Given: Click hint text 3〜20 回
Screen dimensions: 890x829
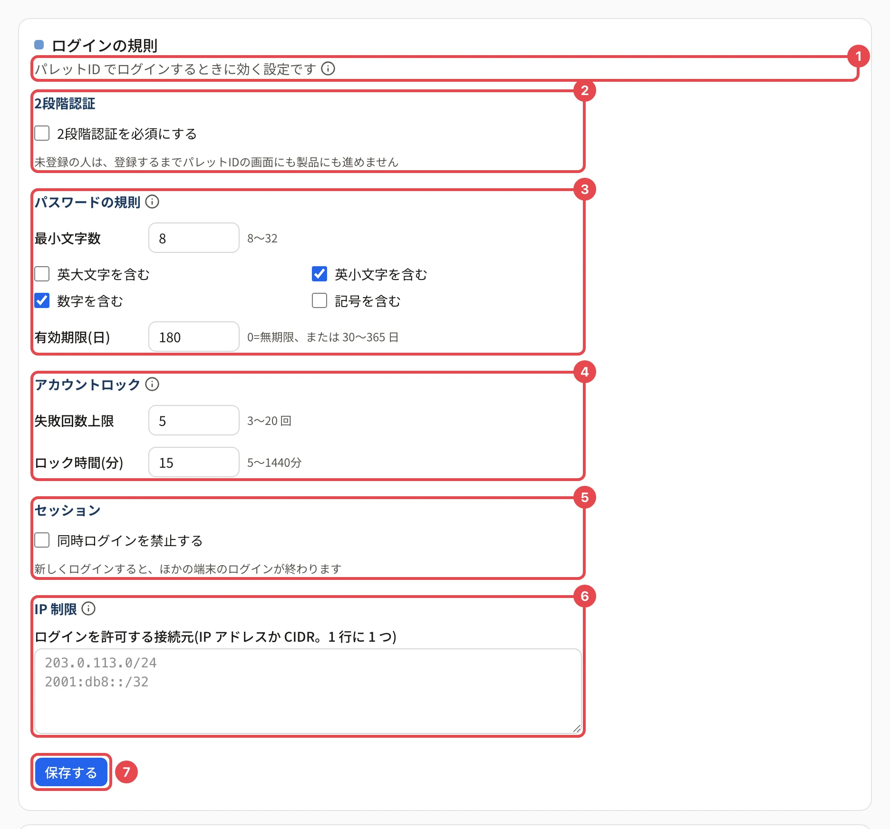Looking at the screenshot, I should point(269,421).
